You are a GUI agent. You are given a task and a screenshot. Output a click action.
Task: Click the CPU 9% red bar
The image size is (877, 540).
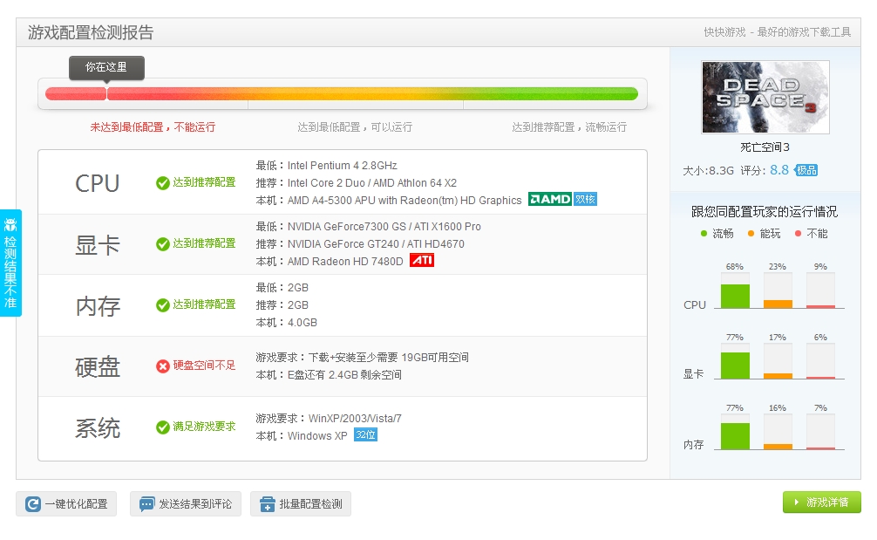(820, 307)
